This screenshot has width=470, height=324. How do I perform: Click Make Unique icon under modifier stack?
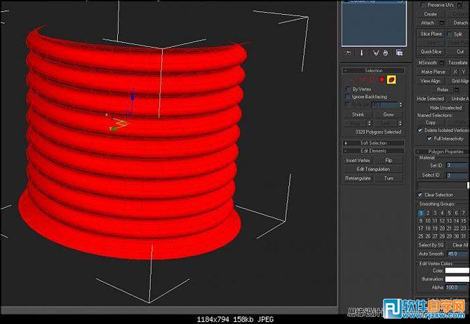click(x=376, y=53)
